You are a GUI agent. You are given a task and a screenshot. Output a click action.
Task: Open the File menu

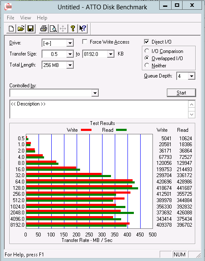pos(11,18)
